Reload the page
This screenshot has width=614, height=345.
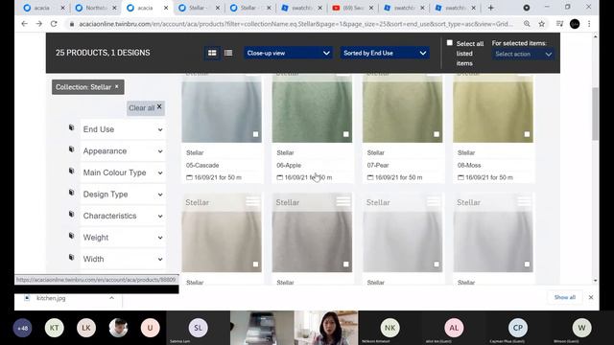[x=54, y=24]
